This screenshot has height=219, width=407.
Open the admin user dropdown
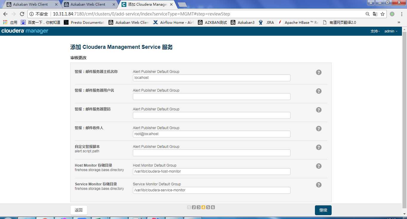(x=391, y=31)
